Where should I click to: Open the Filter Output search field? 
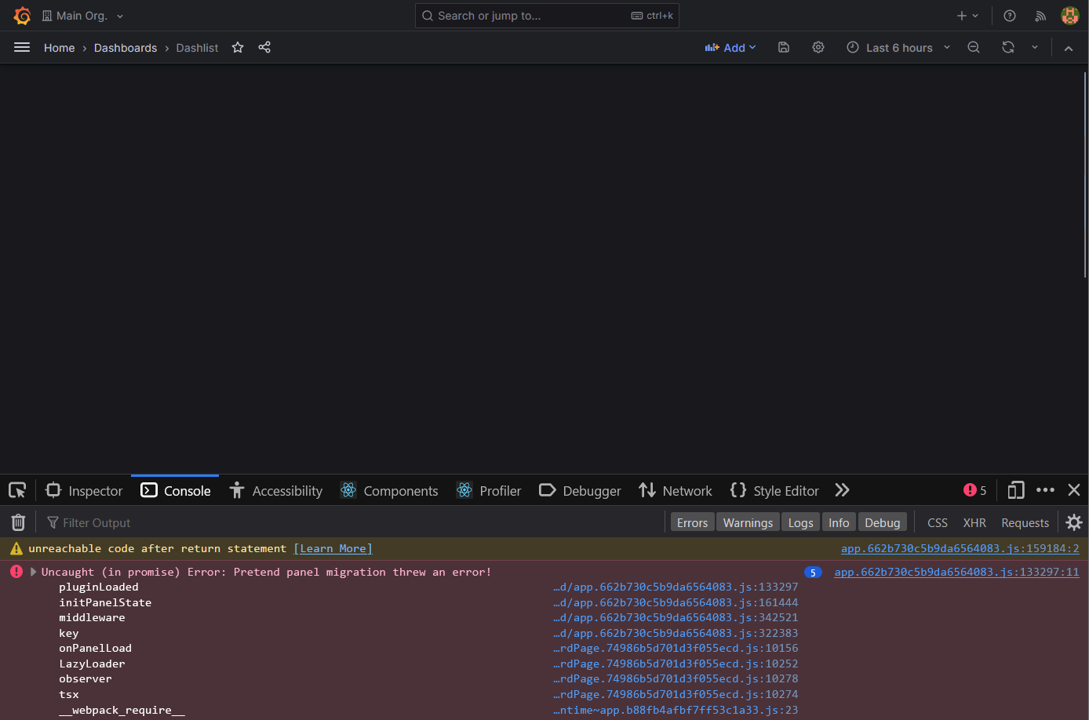click(97, 522)
